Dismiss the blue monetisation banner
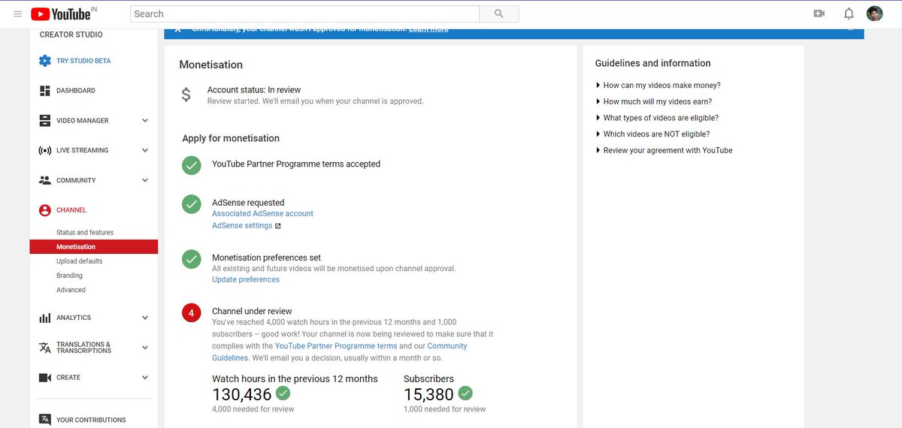The width and height of the screenshot is (902, 428). pyautogui.click(x=850, y=30)
